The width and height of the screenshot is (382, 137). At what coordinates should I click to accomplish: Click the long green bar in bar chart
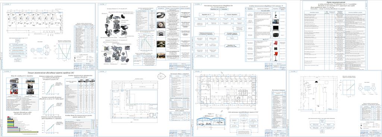click(x=22, y=132)
